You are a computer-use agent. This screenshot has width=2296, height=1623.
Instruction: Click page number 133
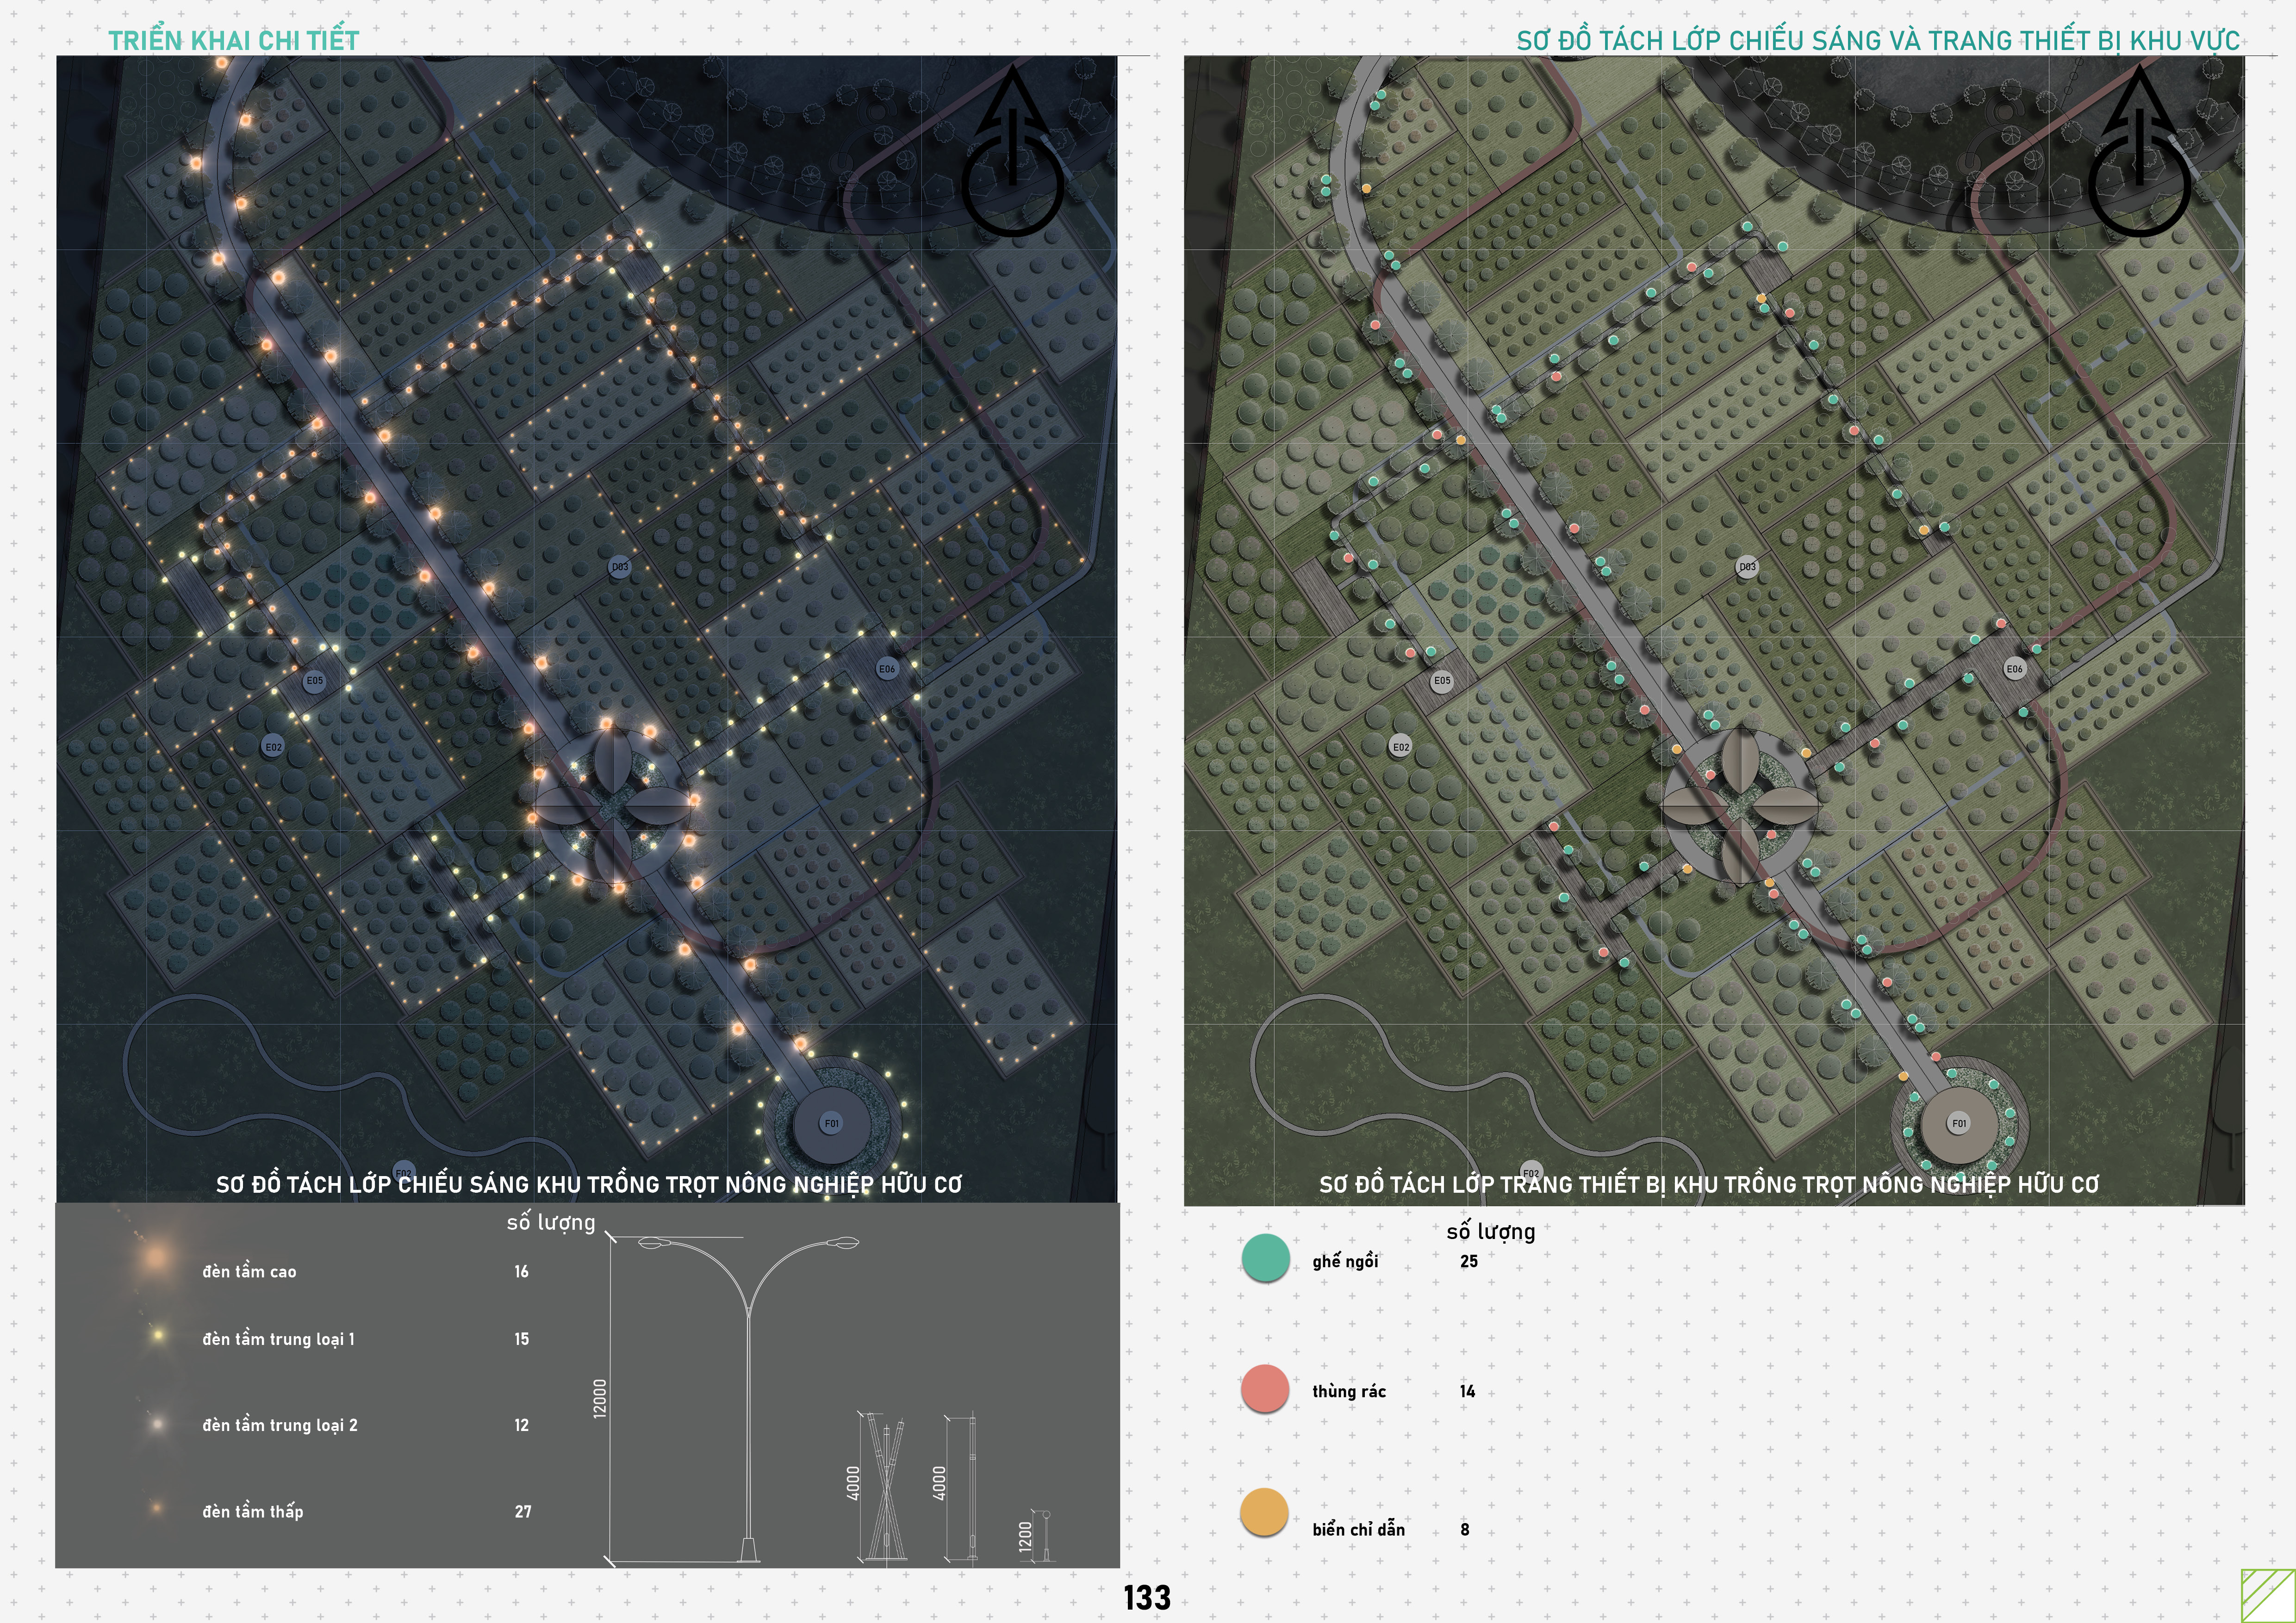(x=1147, y=1597)
